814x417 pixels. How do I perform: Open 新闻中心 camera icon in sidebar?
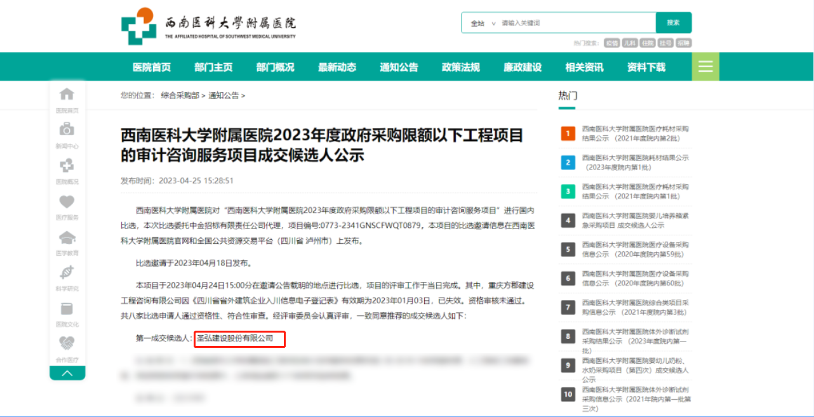pyautogui.click(x=67, y=130)
